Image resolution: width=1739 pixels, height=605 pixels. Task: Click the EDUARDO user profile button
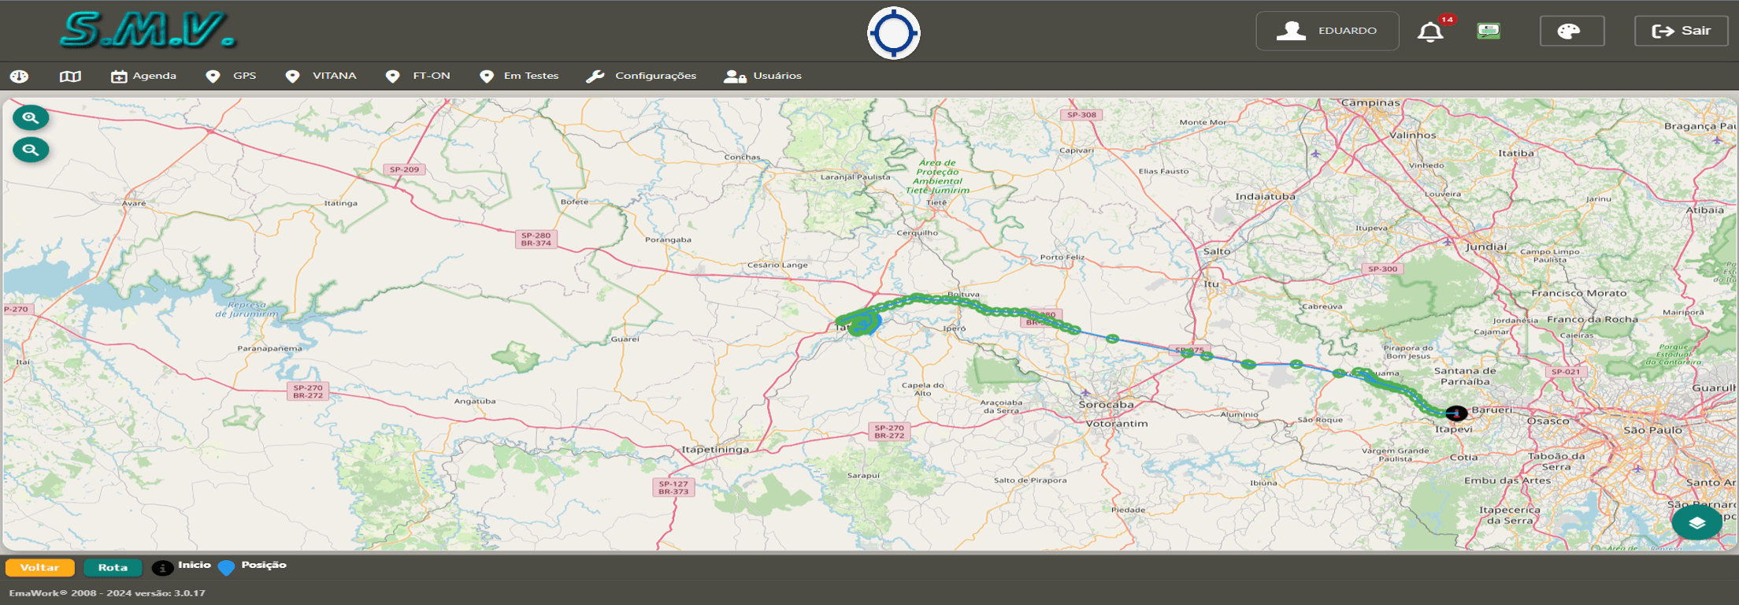(1327, 32)
